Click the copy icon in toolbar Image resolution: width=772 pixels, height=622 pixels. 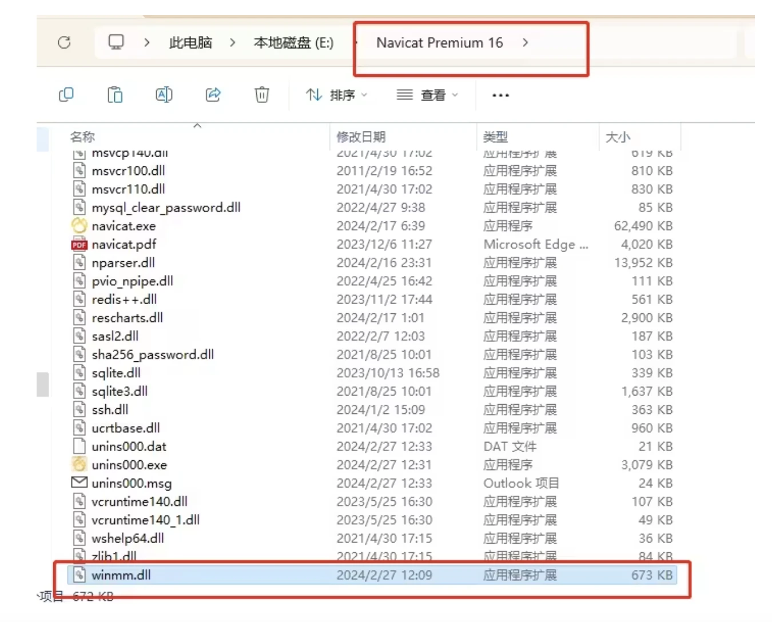pos(66,94)
